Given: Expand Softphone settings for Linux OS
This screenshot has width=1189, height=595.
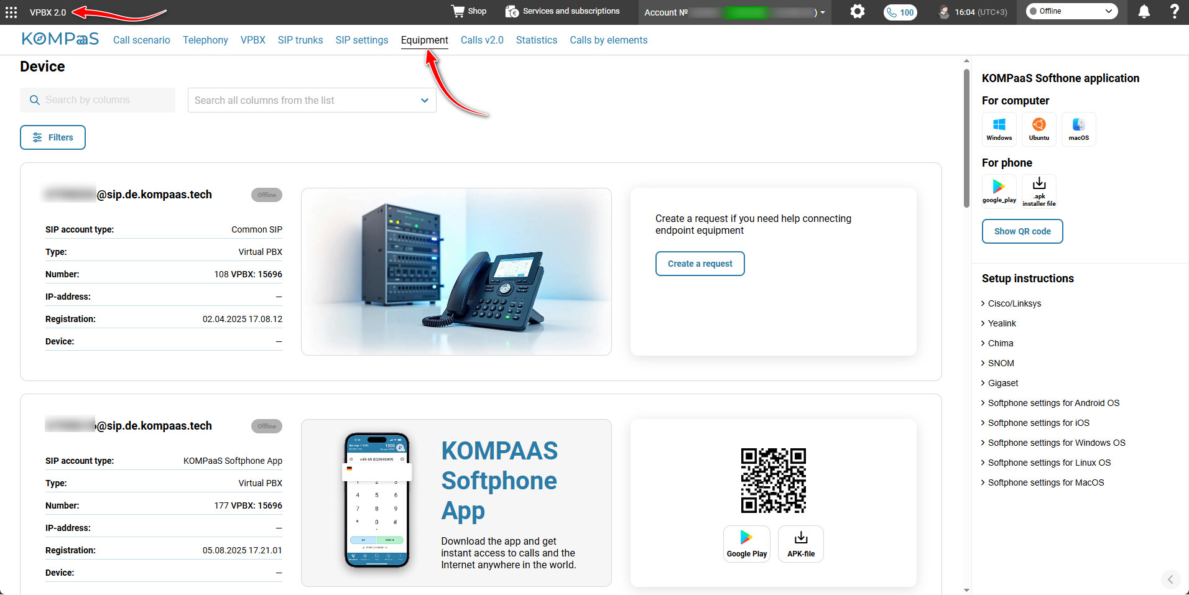Looking at the screenshot, I should 1046,463.
